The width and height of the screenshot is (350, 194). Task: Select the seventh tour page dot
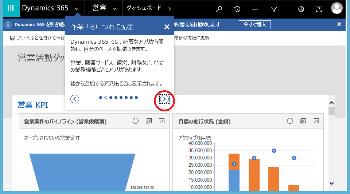tap(131, 98)
